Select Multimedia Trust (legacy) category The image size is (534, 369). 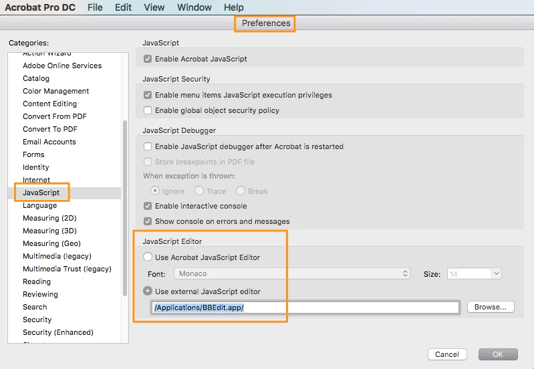(67, 269)
